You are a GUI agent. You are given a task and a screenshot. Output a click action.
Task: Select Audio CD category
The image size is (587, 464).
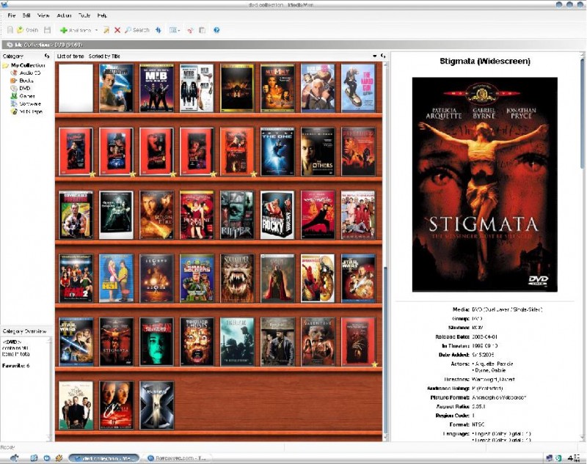coord(30,73)
